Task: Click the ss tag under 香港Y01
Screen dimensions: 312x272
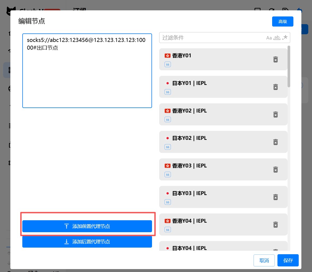Action: [x=167, y=64]
